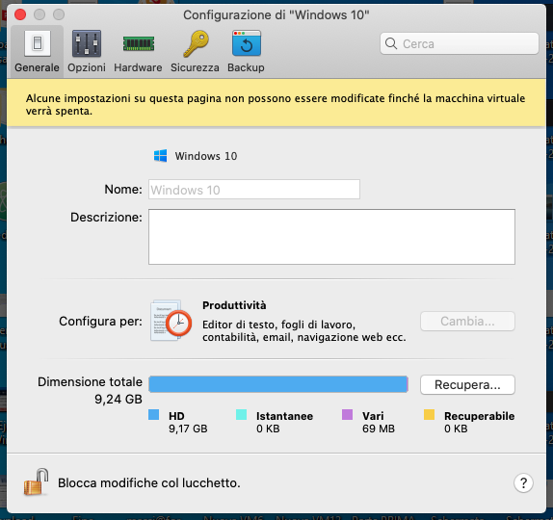Click the yellow Recuperabile legend swatch
This screenshot has width=553, height=520.
430,415
